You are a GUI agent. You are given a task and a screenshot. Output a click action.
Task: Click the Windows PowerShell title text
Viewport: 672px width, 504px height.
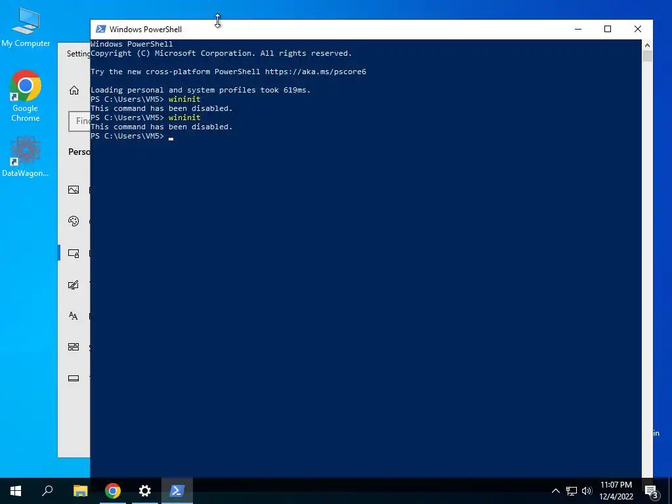[146, 29]
